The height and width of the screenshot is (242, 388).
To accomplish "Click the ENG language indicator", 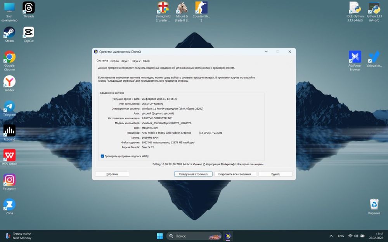I will pos(341,236).
